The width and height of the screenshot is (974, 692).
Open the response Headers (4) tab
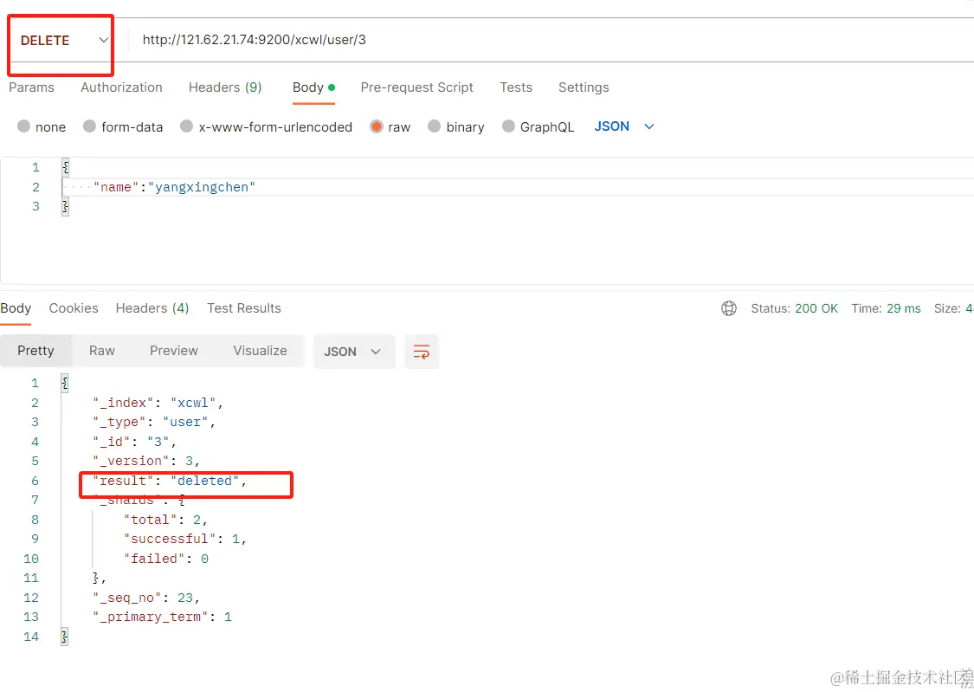(152, 308)
